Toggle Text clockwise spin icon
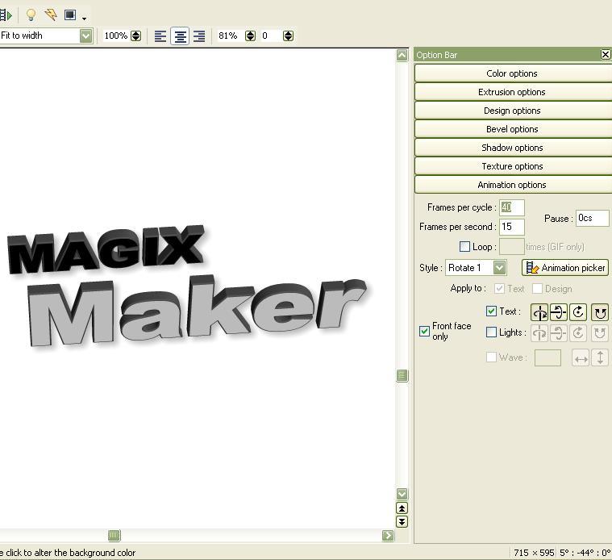Screen dimensions: 612x560 click(x=577, y=312)
